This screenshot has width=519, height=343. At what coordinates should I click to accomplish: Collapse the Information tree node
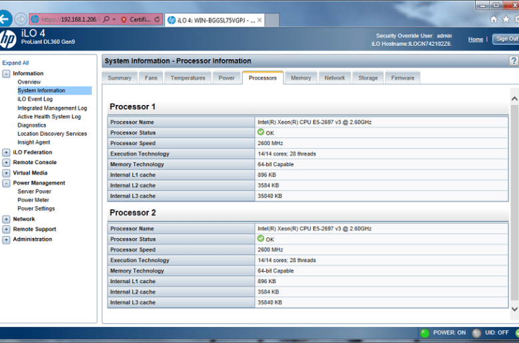[6, 73]
